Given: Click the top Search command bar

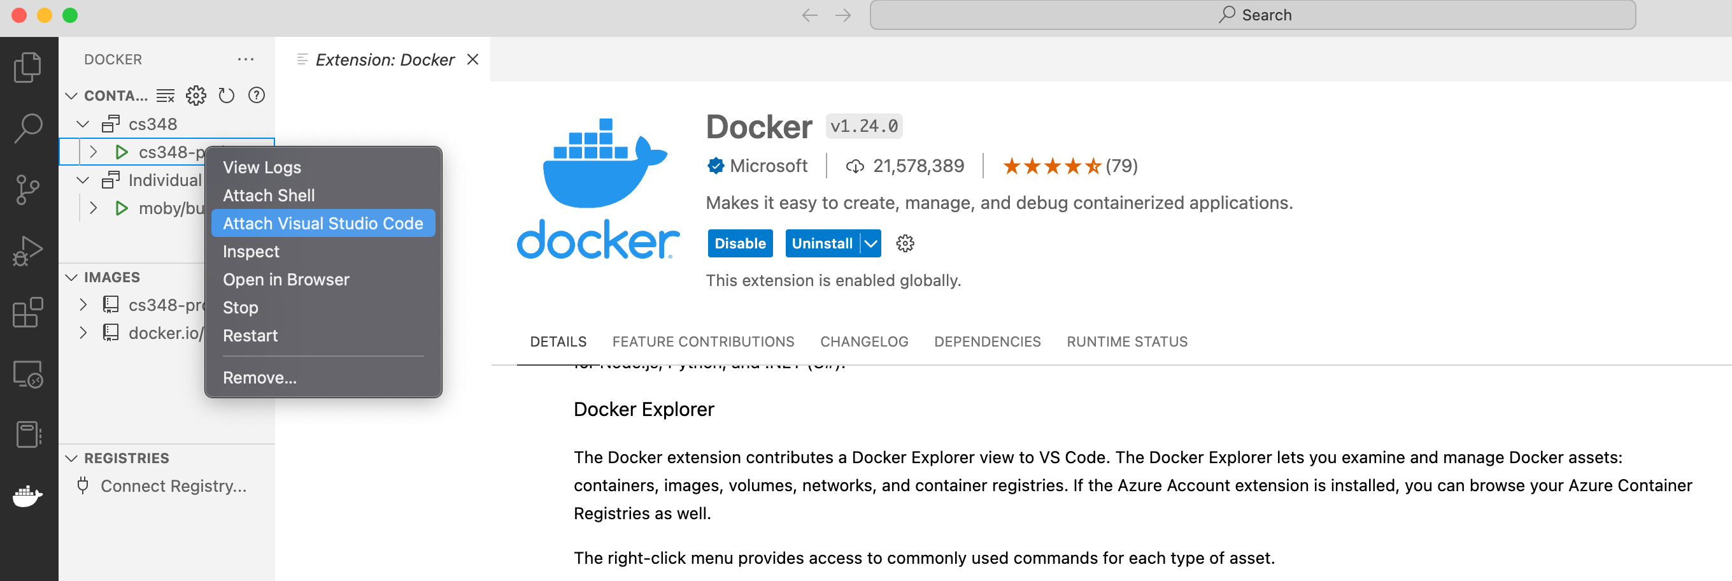Looking at the screenshot, I should pyautogui.click(x=1253, y=15).
